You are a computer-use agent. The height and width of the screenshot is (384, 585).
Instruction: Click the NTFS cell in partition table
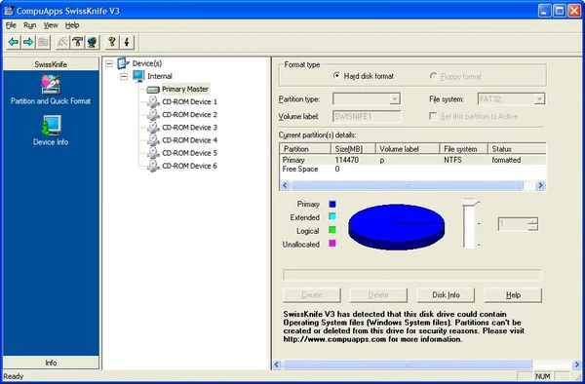pyautogui.click(x=453, y=160)
